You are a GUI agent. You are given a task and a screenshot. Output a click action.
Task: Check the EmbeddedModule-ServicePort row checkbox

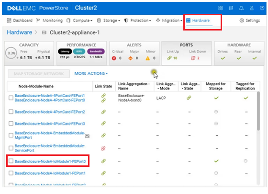(x=11, y=148)
